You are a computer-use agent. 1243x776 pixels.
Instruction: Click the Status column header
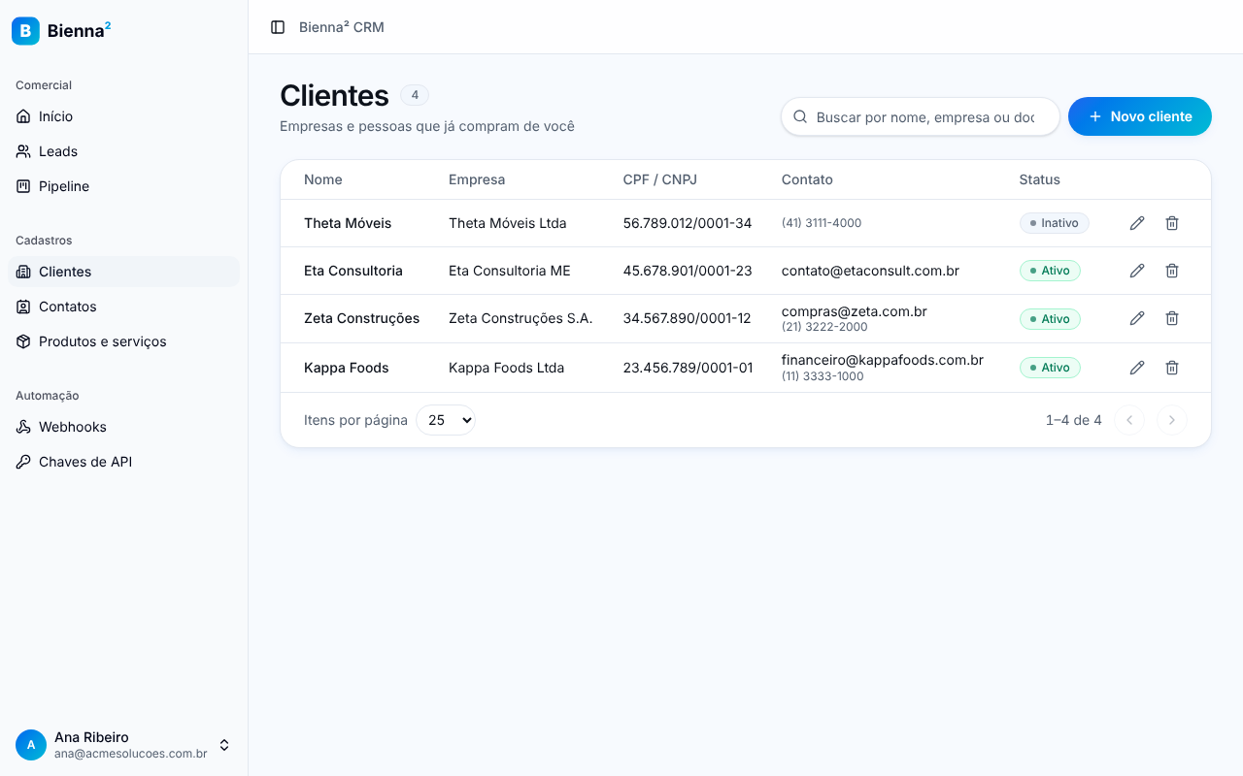1040,179
